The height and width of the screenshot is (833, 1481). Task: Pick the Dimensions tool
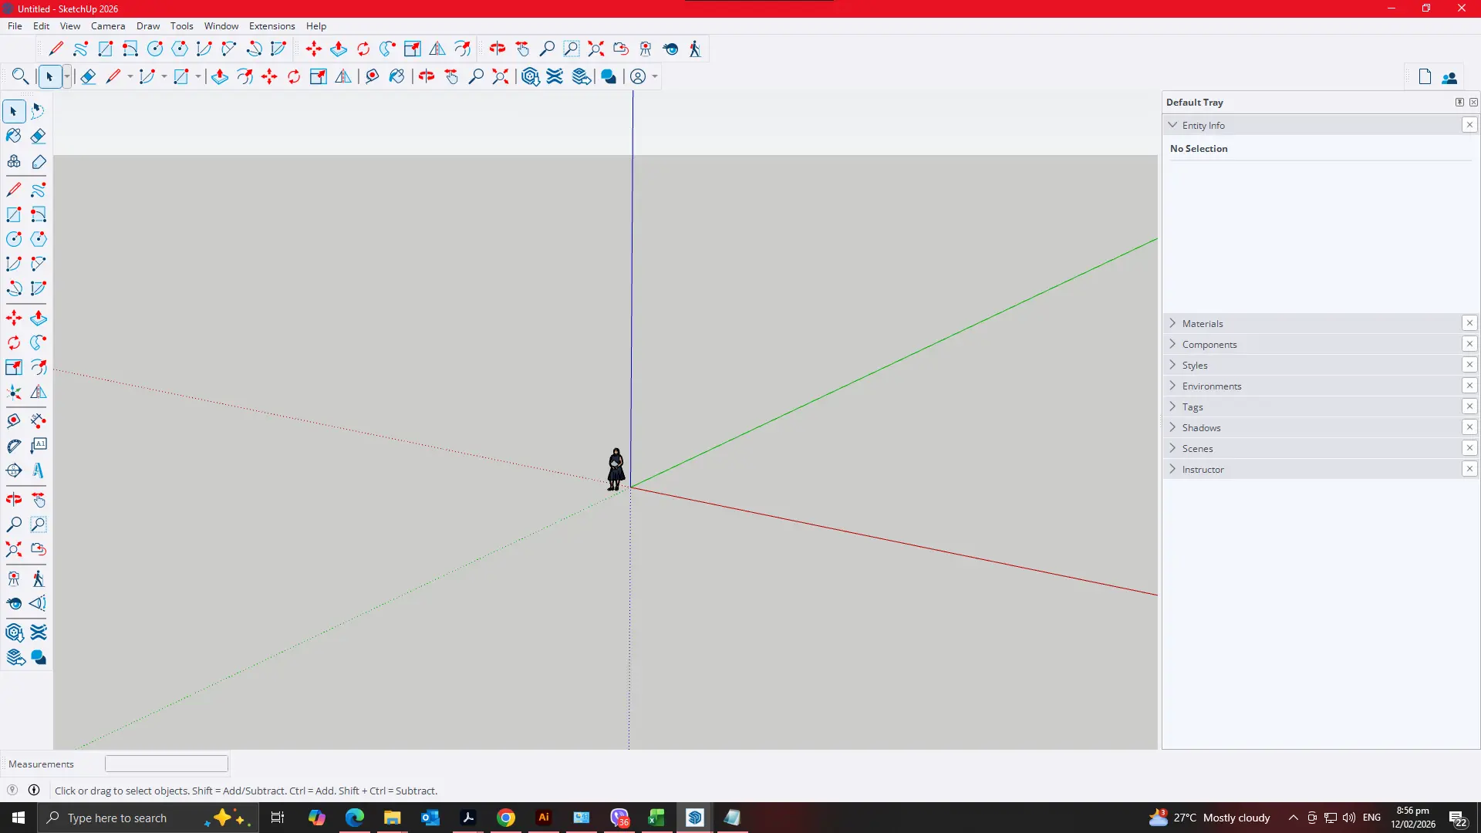[x=39, y=421]
